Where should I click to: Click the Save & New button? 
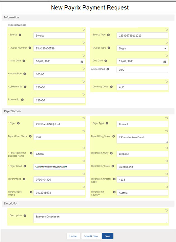tap(91, 236)
